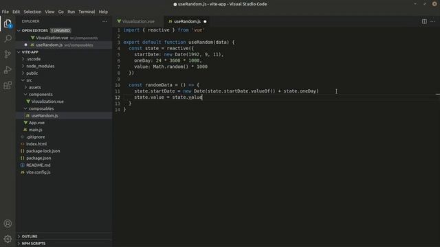
Task: Expand the assets folder
Action: click(35, 87)
